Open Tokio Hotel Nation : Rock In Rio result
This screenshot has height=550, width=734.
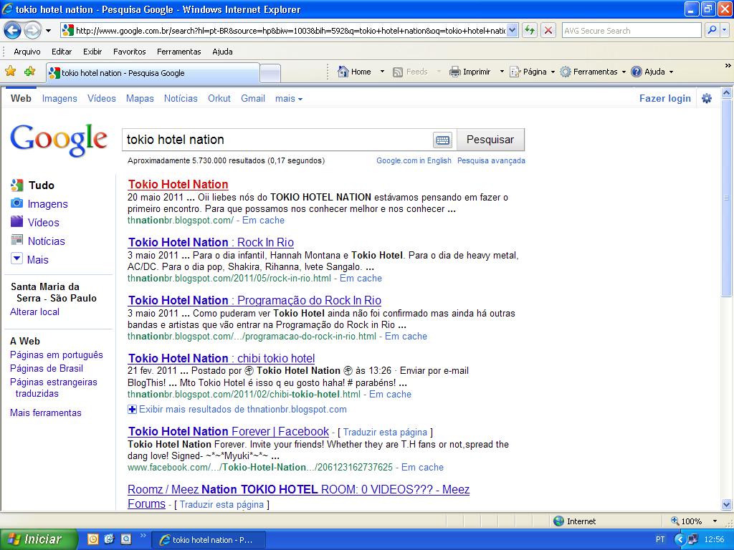(x=211, y=242)
